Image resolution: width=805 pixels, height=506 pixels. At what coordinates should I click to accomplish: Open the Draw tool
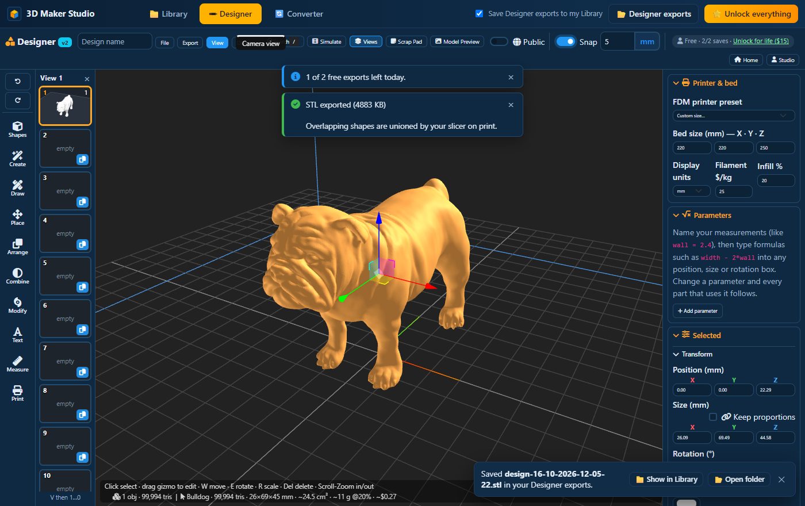click(17, 188)
